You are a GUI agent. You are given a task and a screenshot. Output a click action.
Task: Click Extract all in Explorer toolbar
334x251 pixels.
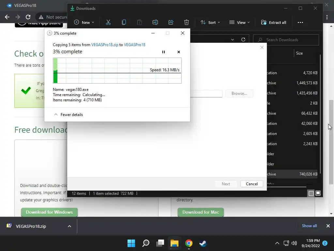point(274,23)
